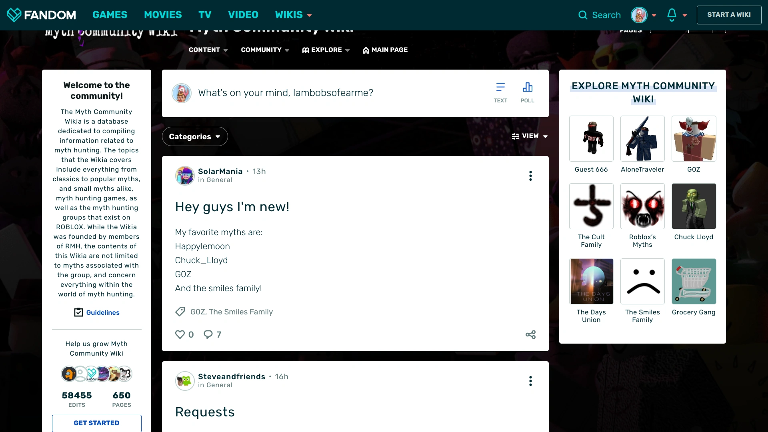The height and width of the screenshot is (432, 768).
Task: Open the Guest 666 thumbnail
Action: (x=591, y=138)
